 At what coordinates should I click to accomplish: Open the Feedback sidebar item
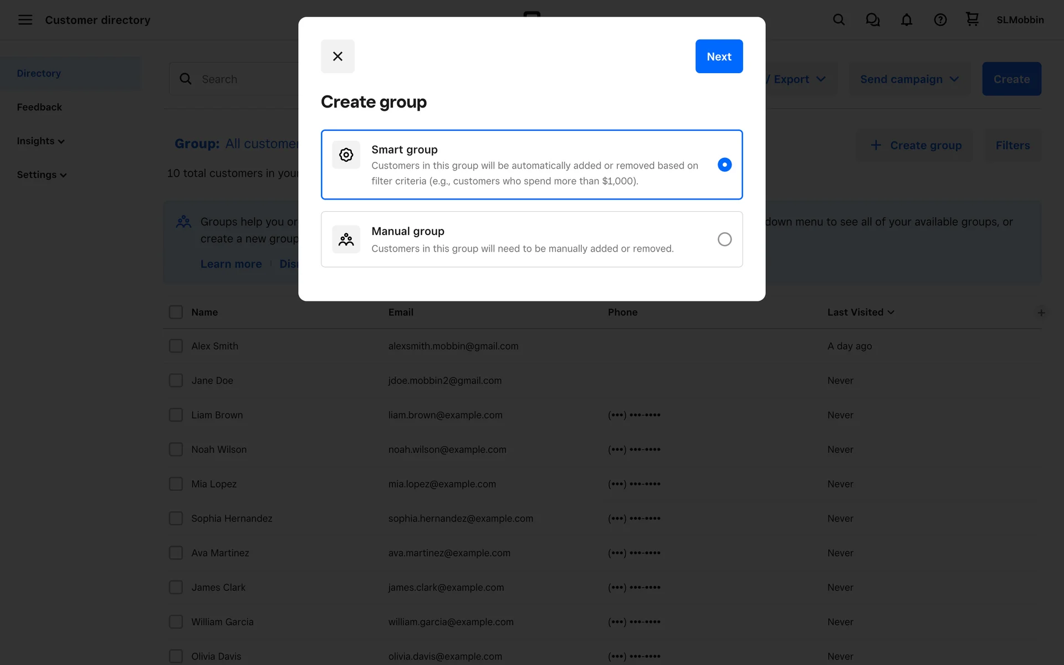pyautogui.click(x=39, y=107)
